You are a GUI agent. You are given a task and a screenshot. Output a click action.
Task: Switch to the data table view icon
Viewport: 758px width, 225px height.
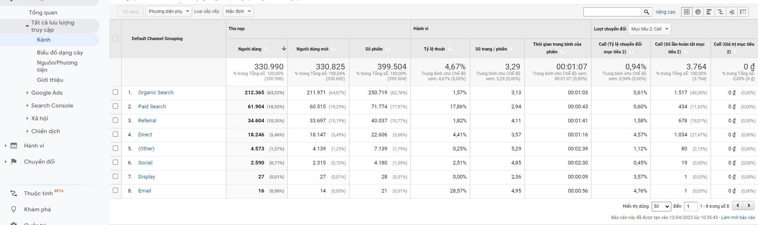pyautogui.click(x=687, y=12)
